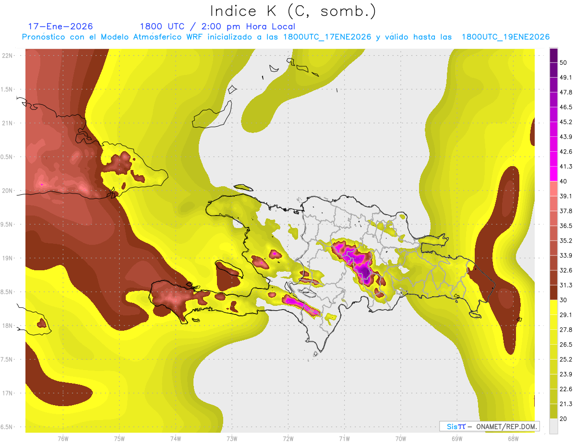Click the colorbar value "25.2"
This screenshot has height=445, width=576.
click(x=566, y=360)
